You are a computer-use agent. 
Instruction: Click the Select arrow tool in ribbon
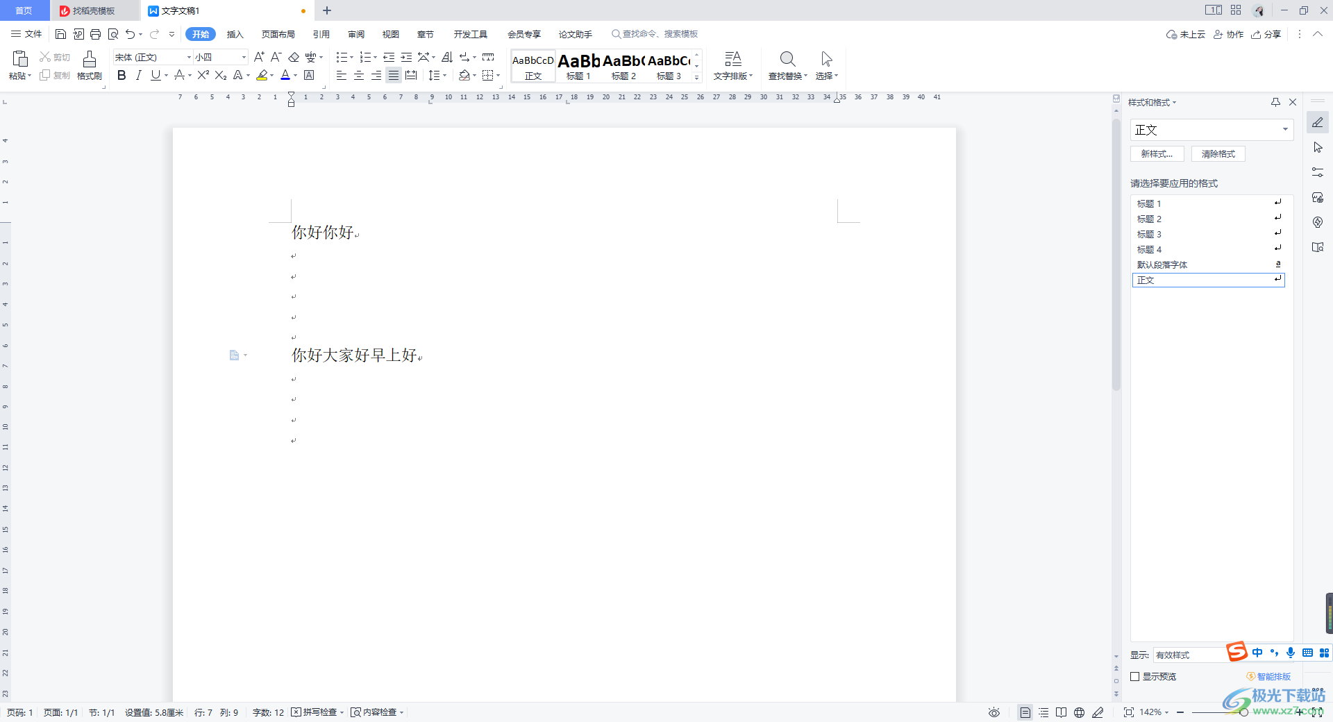(x=826, y=66)
